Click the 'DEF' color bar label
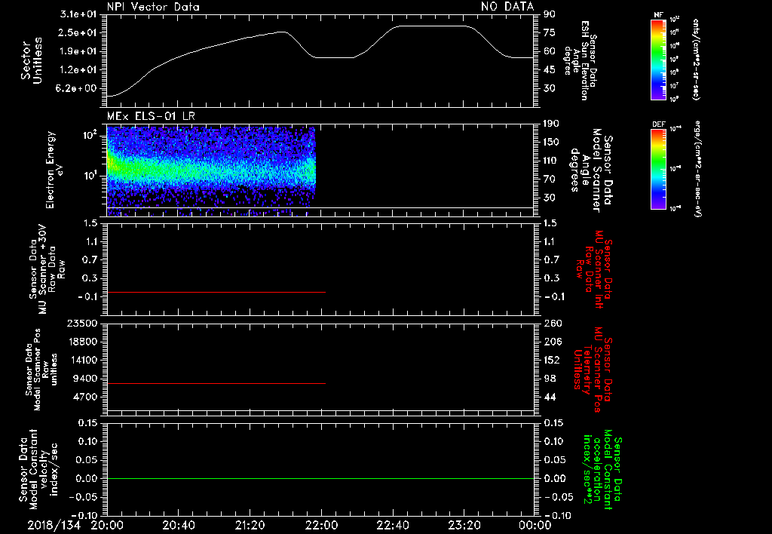772x534 pixels. point(658,124)
